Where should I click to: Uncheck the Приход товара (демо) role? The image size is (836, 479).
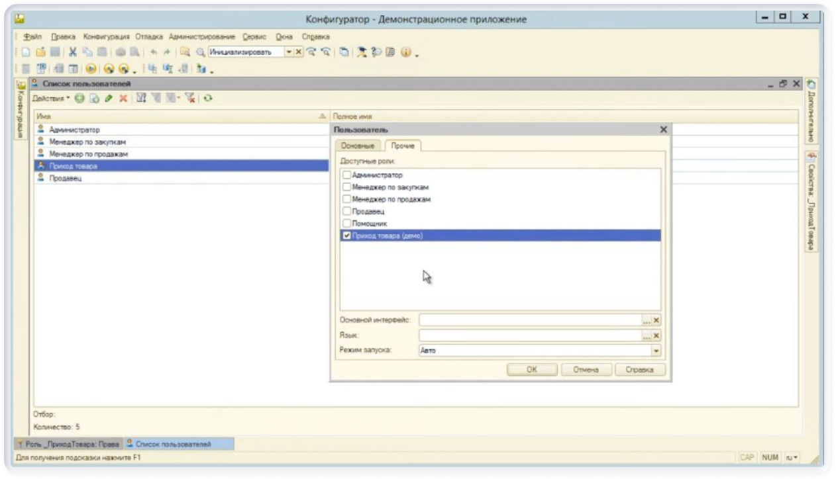pyautogui.click(x=346, y=236)
